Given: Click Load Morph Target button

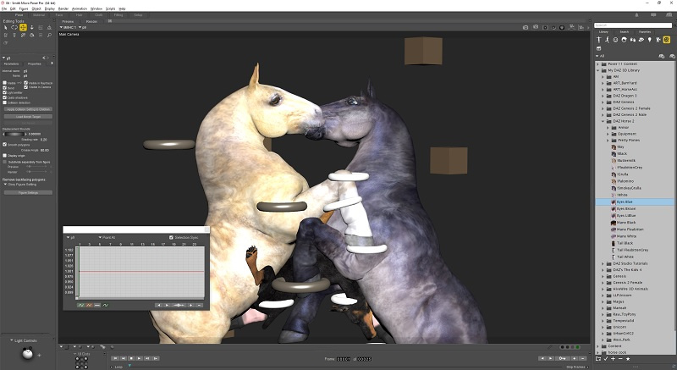Looking at the screenshot, I should click(x=29, y=117).
